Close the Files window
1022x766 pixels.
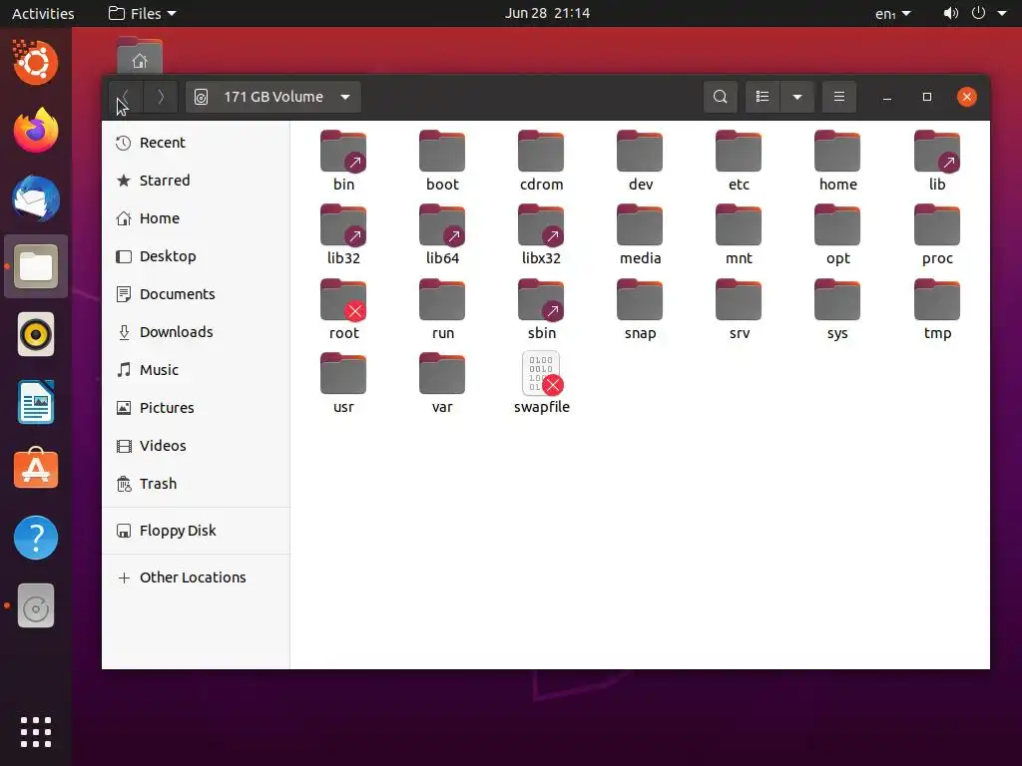pyautogui.click(x=966, y=97)
